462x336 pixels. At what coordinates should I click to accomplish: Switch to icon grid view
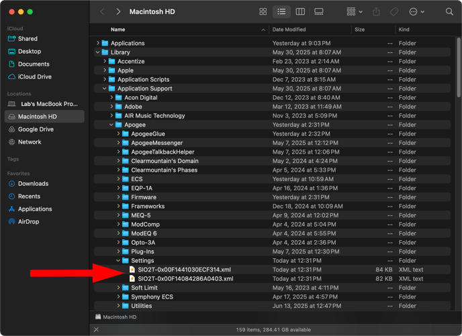[x=263, y=11]
